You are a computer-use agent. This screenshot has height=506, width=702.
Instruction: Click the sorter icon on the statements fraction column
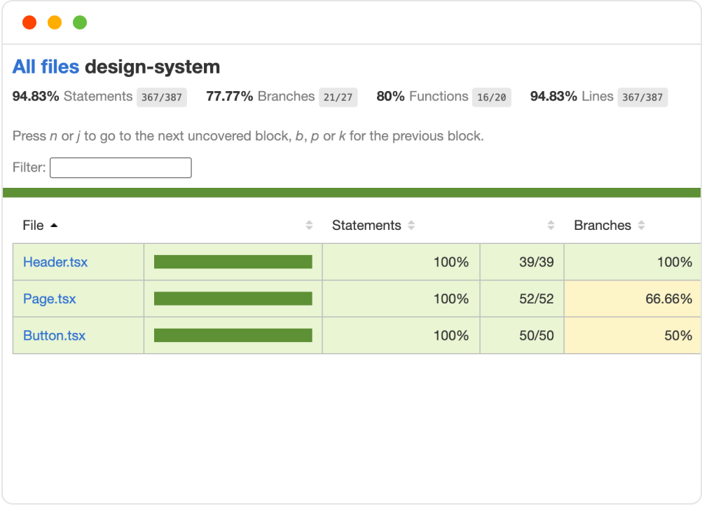551,225
